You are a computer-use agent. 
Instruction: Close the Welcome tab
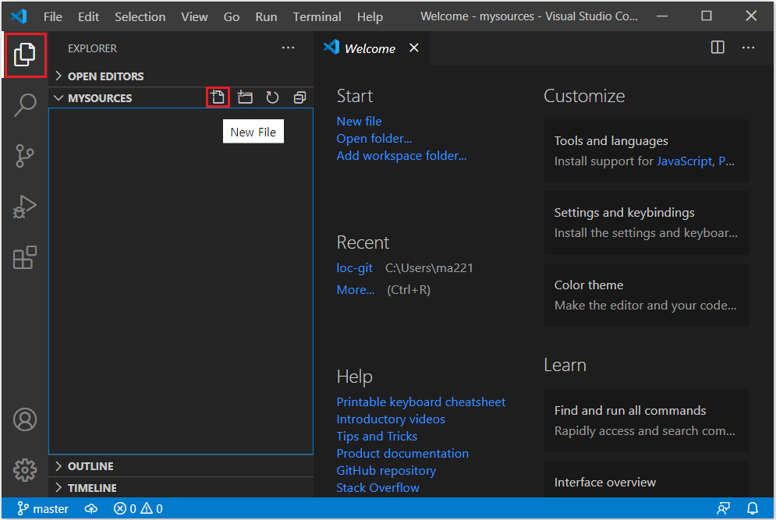click(414, 48)
